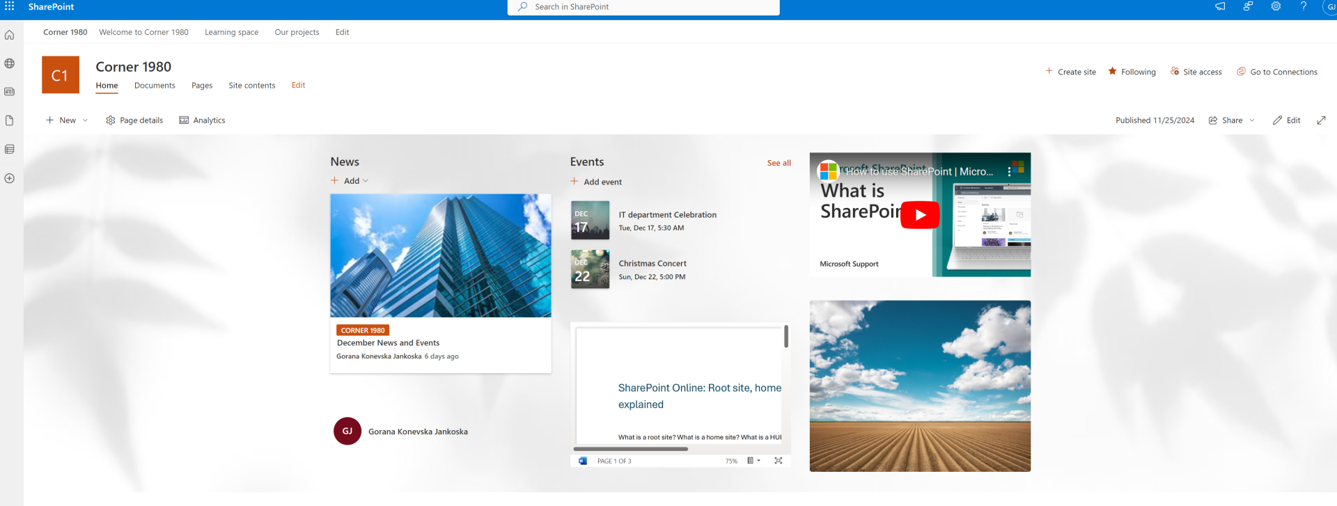Click orange Edit link in site navigation
The width and height of the screenshot is (1337, 506).
[x=298, y=85]
